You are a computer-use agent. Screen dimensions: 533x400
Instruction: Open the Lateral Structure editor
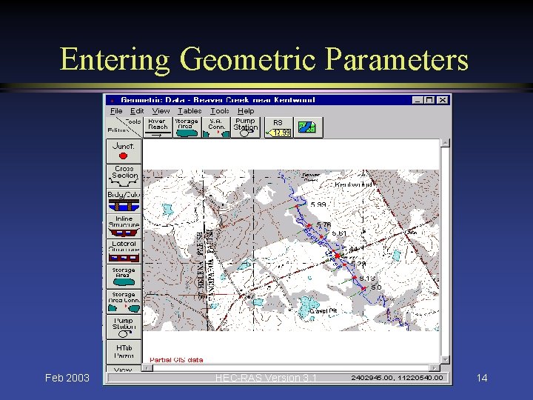pos(124,251)
